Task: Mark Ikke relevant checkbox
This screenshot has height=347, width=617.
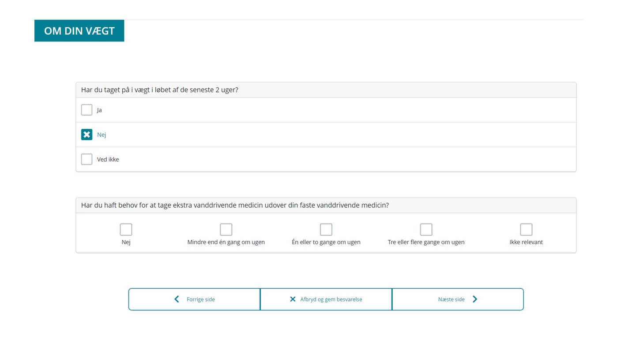Action: [526, 229]
